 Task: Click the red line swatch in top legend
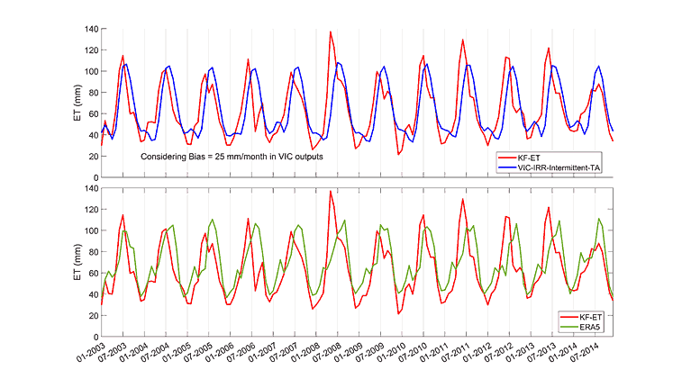(507, 158)
